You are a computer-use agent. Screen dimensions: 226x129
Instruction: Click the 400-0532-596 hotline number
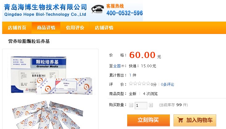(124, 13)
